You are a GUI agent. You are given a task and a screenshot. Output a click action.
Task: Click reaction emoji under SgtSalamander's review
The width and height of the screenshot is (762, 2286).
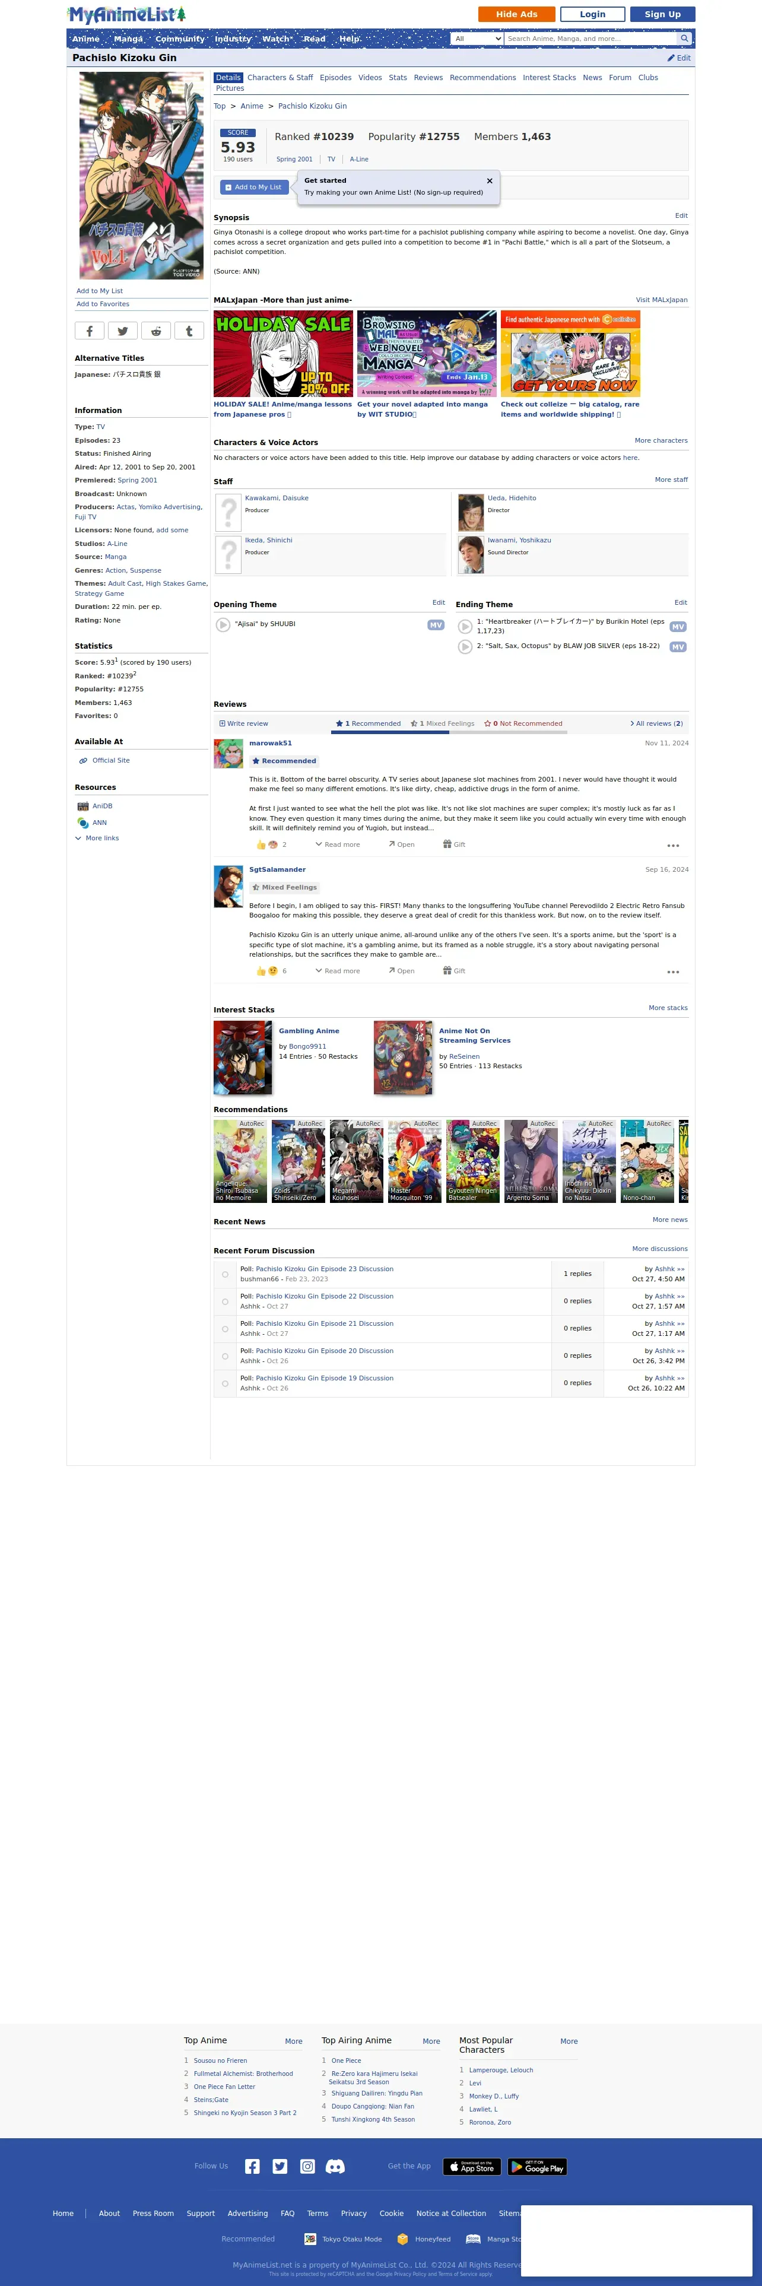tap(273, 971)
